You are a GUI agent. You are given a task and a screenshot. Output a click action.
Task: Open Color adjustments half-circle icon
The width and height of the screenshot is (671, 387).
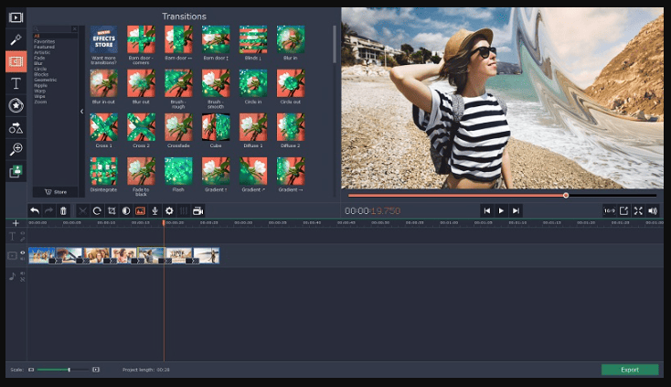126,210
